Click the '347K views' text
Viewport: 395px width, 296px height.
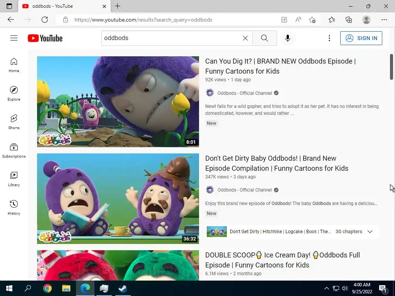point(217,177)
